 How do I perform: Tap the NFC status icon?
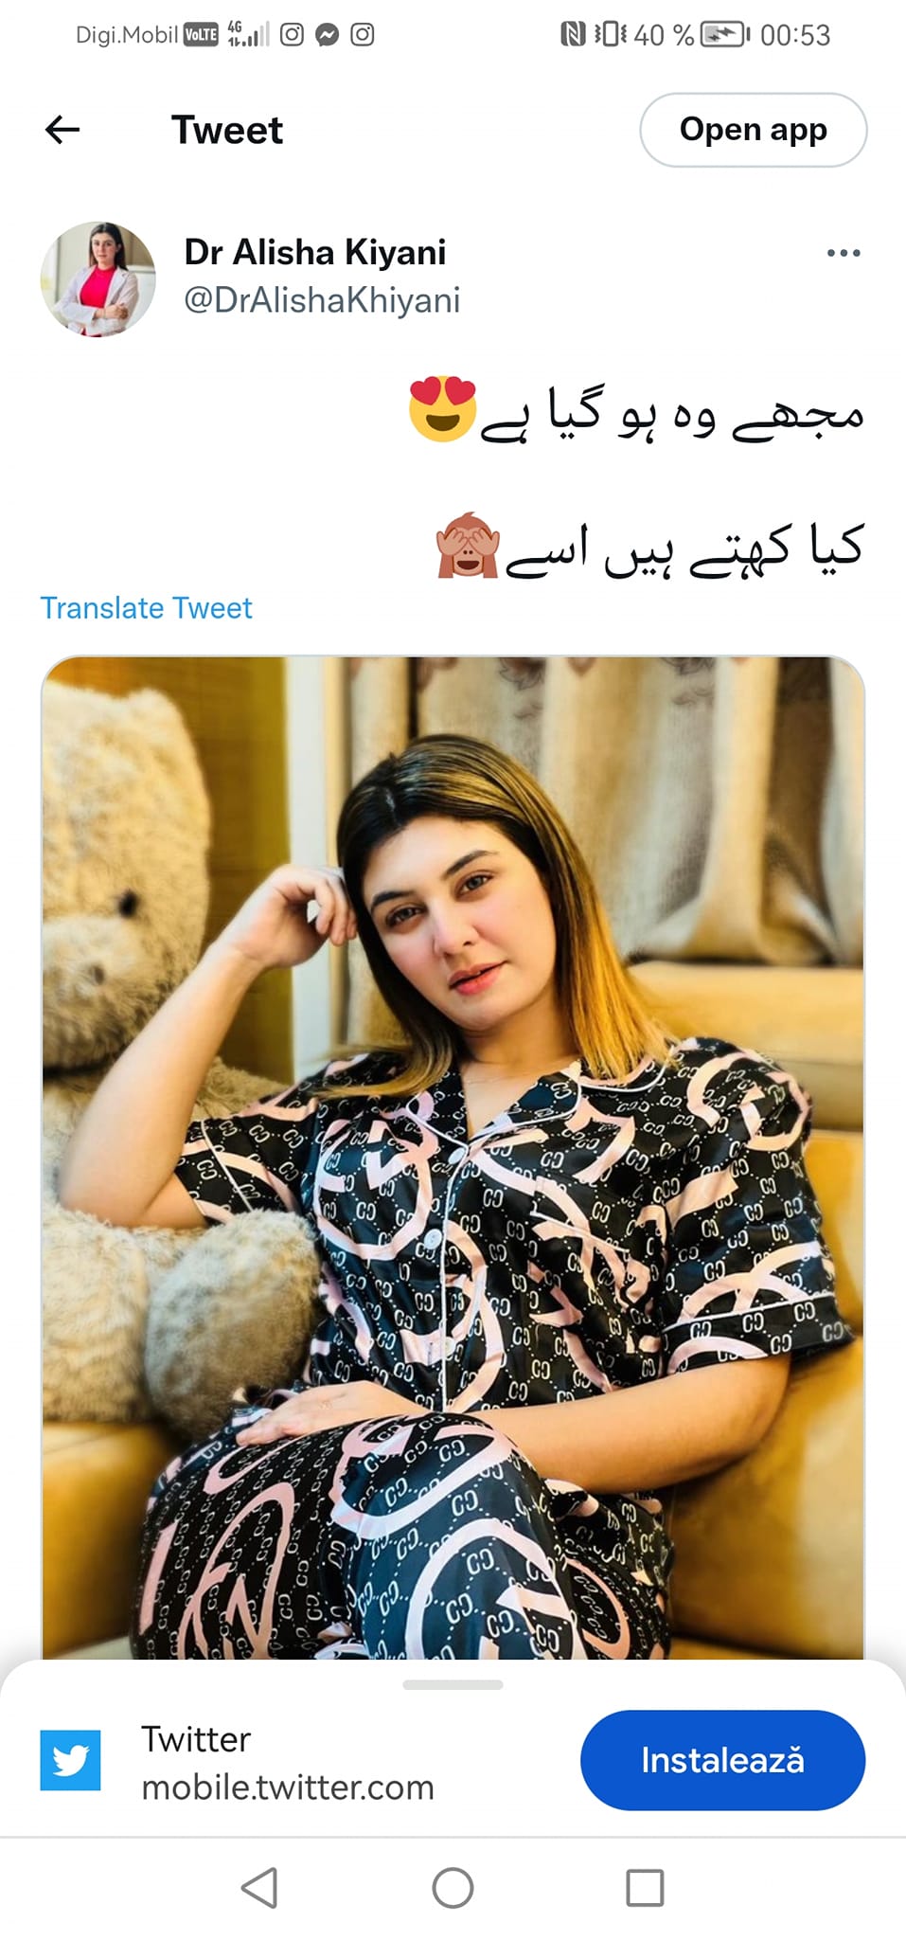pyautogui.click(x=573, y=35)
